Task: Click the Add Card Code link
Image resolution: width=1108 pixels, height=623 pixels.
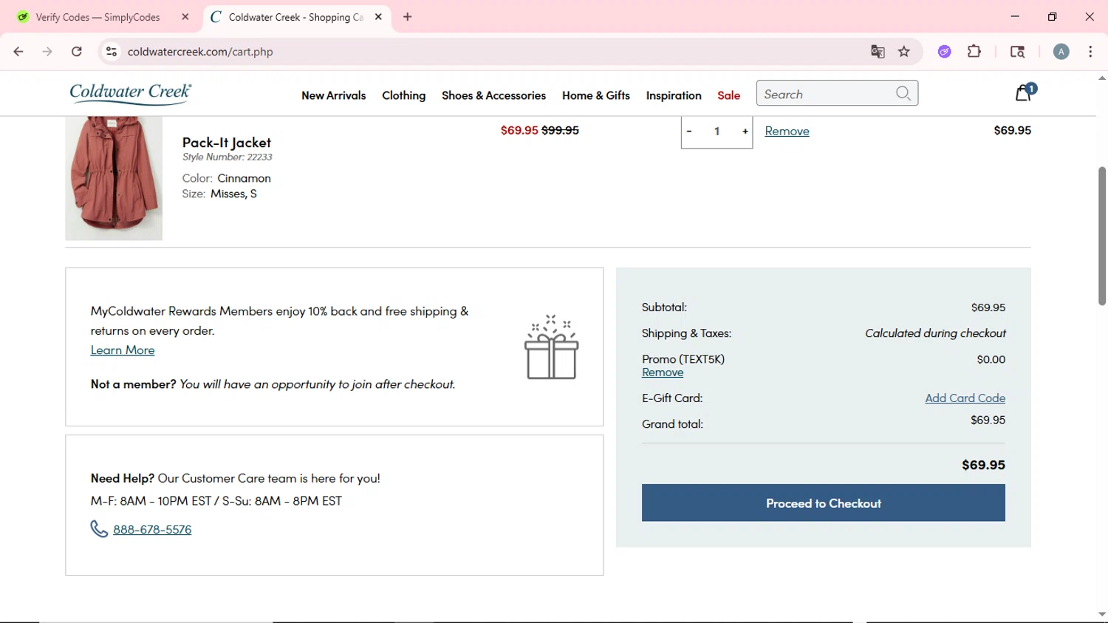Action: (965, 398)
